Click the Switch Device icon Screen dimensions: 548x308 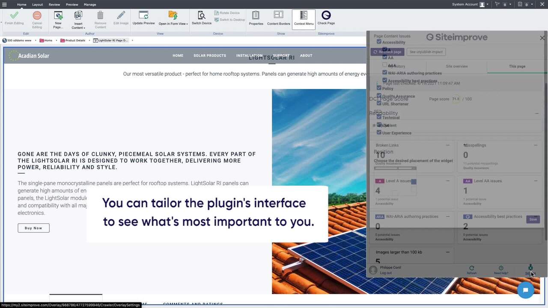[x=201, y=15]
